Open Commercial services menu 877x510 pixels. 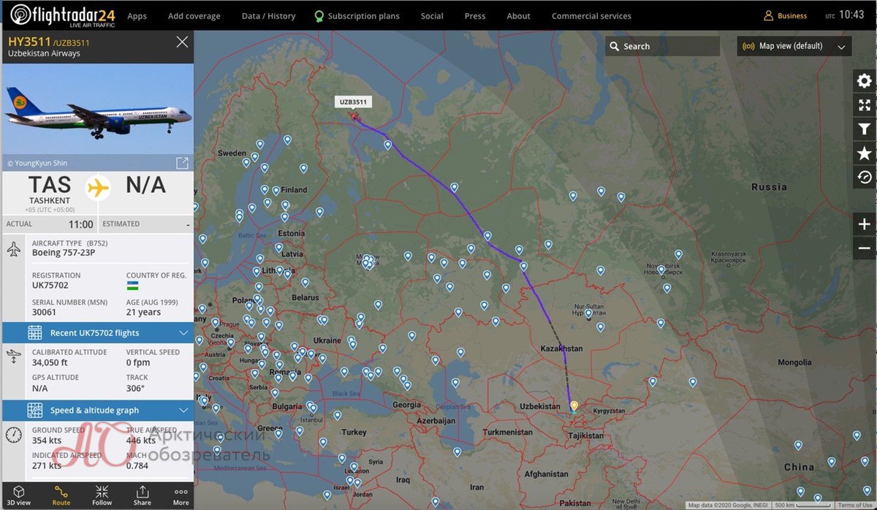(591, 16)
